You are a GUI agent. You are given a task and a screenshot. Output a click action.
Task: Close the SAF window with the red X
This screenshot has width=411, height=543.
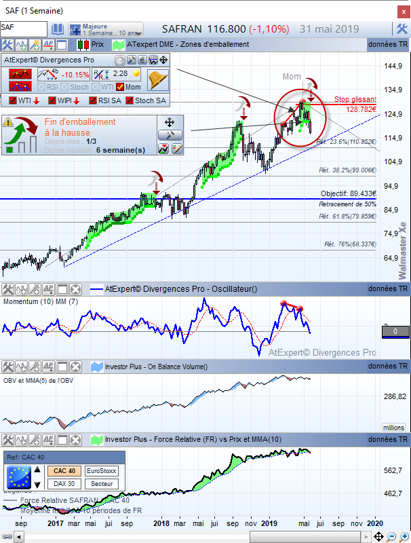click(404, 12)
